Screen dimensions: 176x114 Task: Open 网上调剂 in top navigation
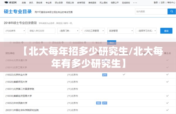pyautogui.click(x=104, y=3)
